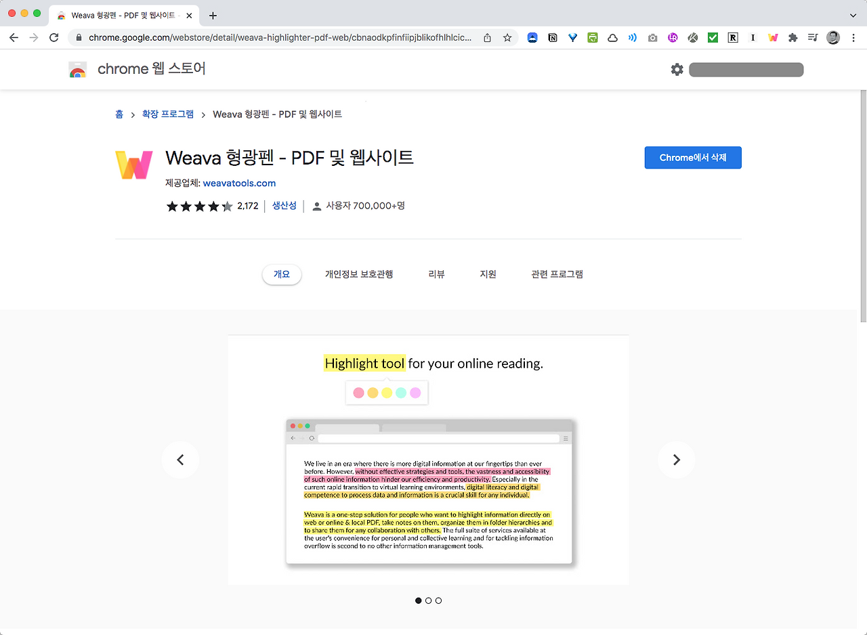
Task: Open the green printer extension icon
Action: (593, 38)
